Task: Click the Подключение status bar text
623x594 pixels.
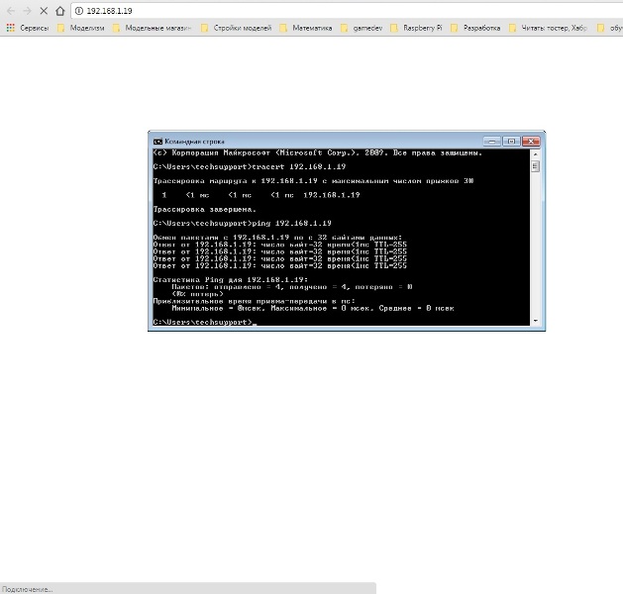Action: click(x=27, y=589)
